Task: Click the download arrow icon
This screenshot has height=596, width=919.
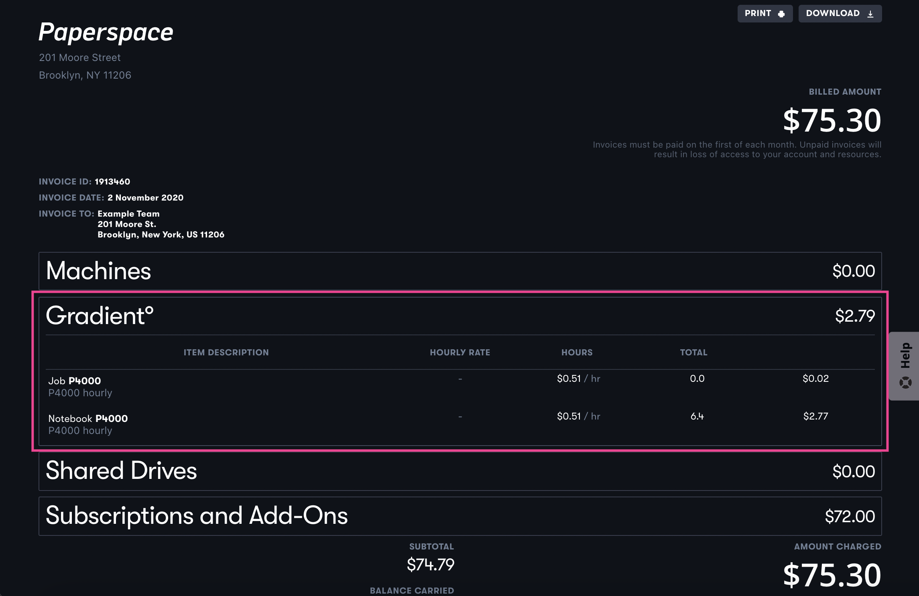Action: pyautogui.click(x=870, y=14)
